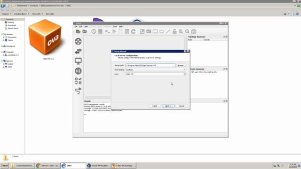This screenshot has height=169, width=301.
Task: Switch to Oracle VM VirtualBox in taskbar
Action: [x=98, y=166]
